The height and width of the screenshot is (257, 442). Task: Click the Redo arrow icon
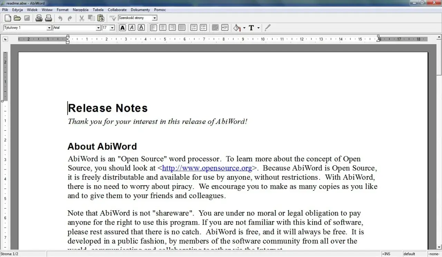[70, 18]
